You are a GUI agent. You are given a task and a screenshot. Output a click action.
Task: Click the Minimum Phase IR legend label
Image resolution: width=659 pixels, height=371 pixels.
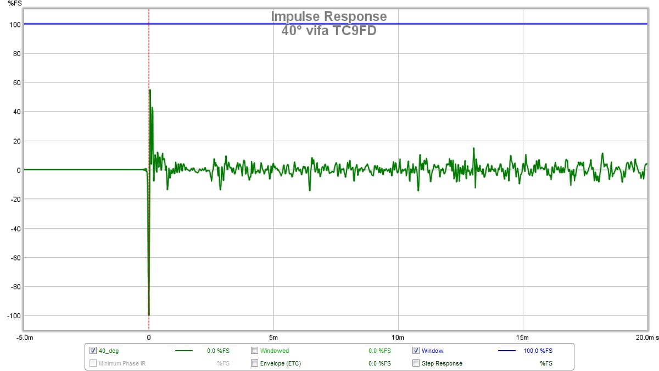pyautogui.click(x=122, y=363)
